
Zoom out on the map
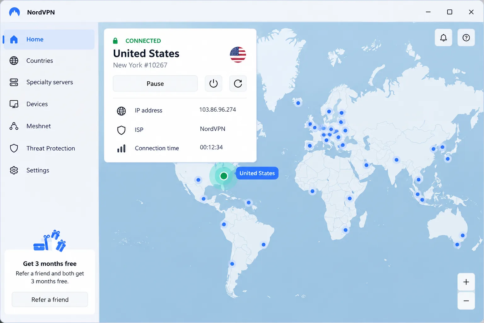466,301
